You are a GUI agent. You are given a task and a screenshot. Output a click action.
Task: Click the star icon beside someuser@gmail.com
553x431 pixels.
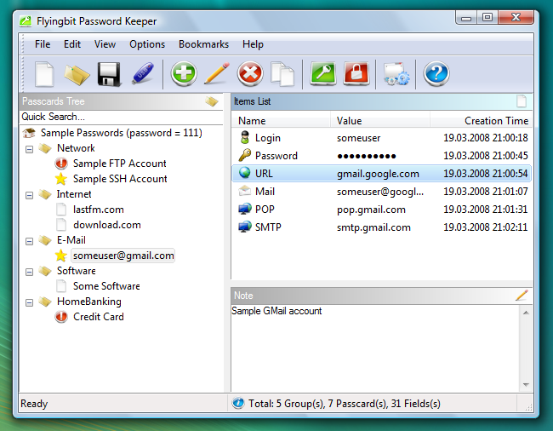pyautogui.click(x=61, y=256)
